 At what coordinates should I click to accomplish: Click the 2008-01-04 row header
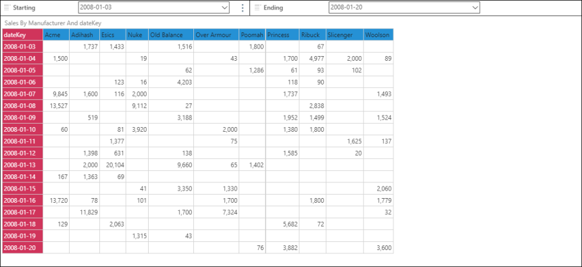22,58
